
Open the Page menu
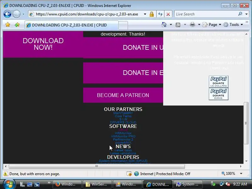pos(212,25)
